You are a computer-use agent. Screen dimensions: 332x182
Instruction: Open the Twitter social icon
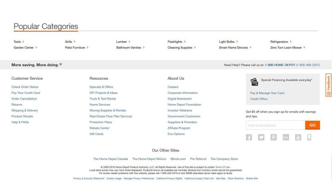pyautogui.click(x=261, y=137)
